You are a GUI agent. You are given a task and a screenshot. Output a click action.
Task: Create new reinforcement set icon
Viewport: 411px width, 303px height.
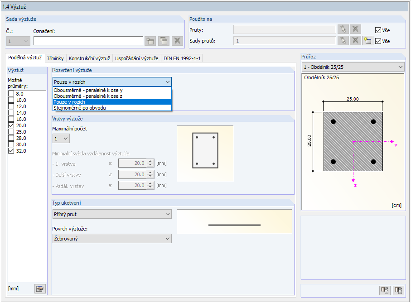[x=150, y=41]
